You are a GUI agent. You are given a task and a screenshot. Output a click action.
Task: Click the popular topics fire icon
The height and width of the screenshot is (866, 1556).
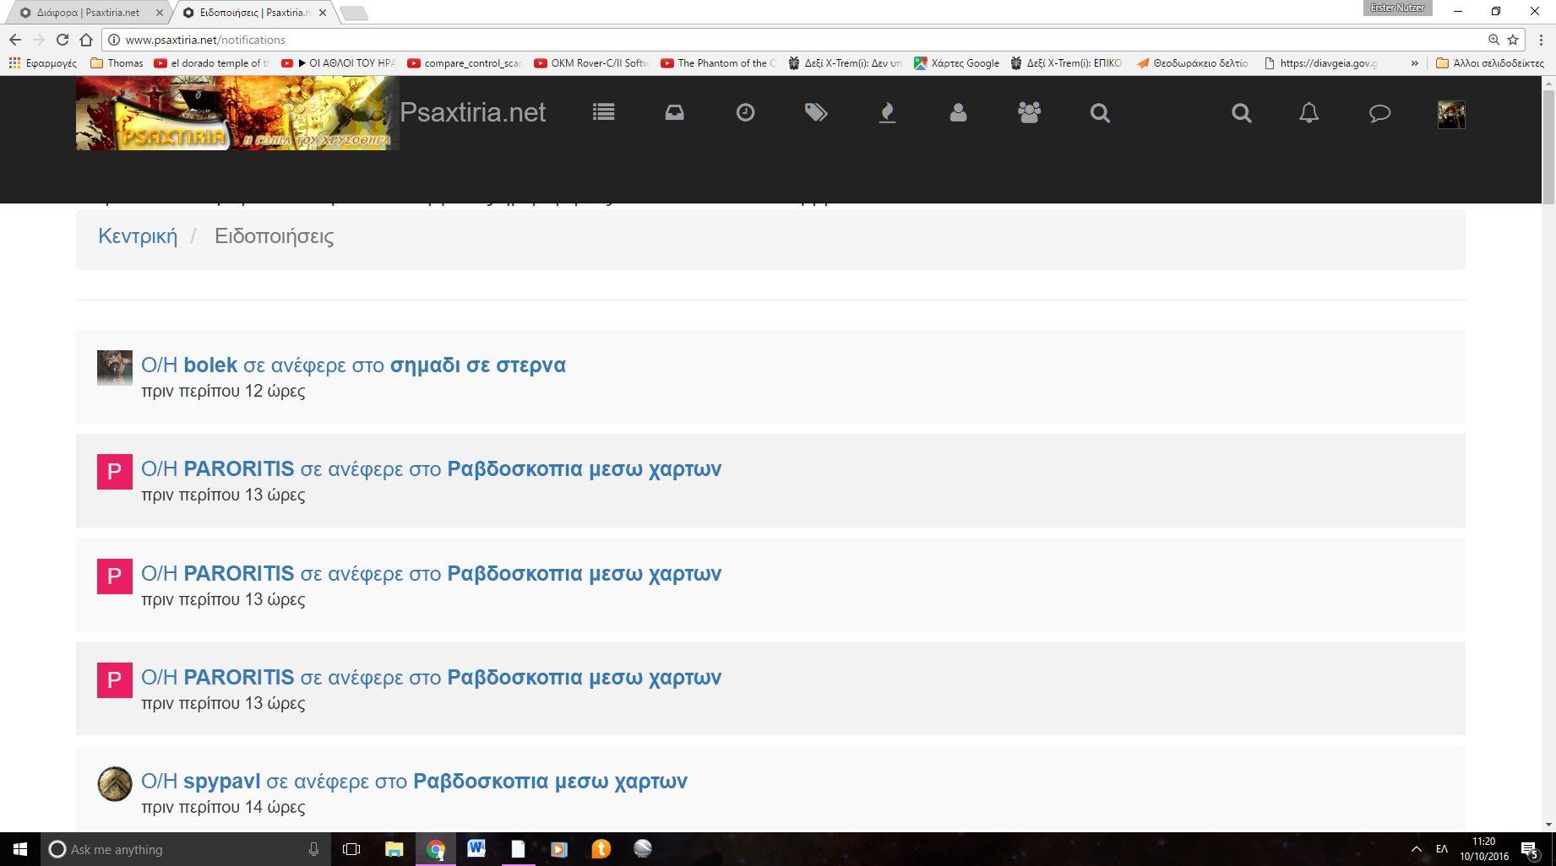point(887,112)
